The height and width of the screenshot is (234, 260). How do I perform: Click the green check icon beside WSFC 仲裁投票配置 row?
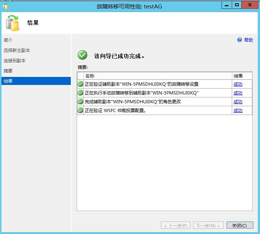80,110
